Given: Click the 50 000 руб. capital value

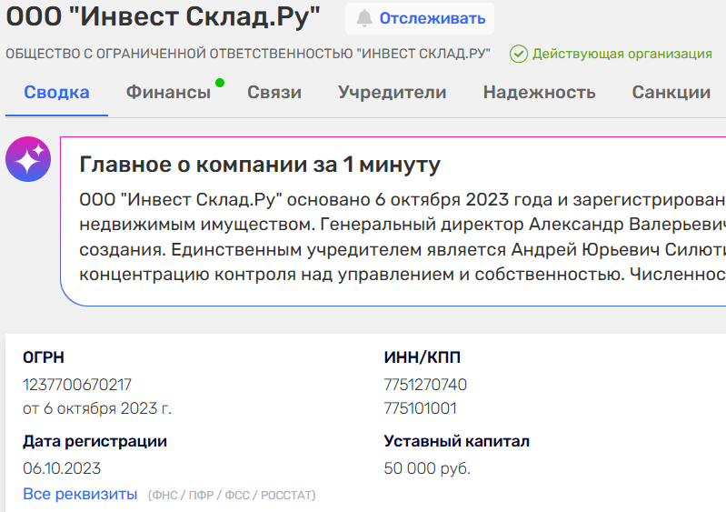Looking at the screenshot, I should tap(427, 468).
